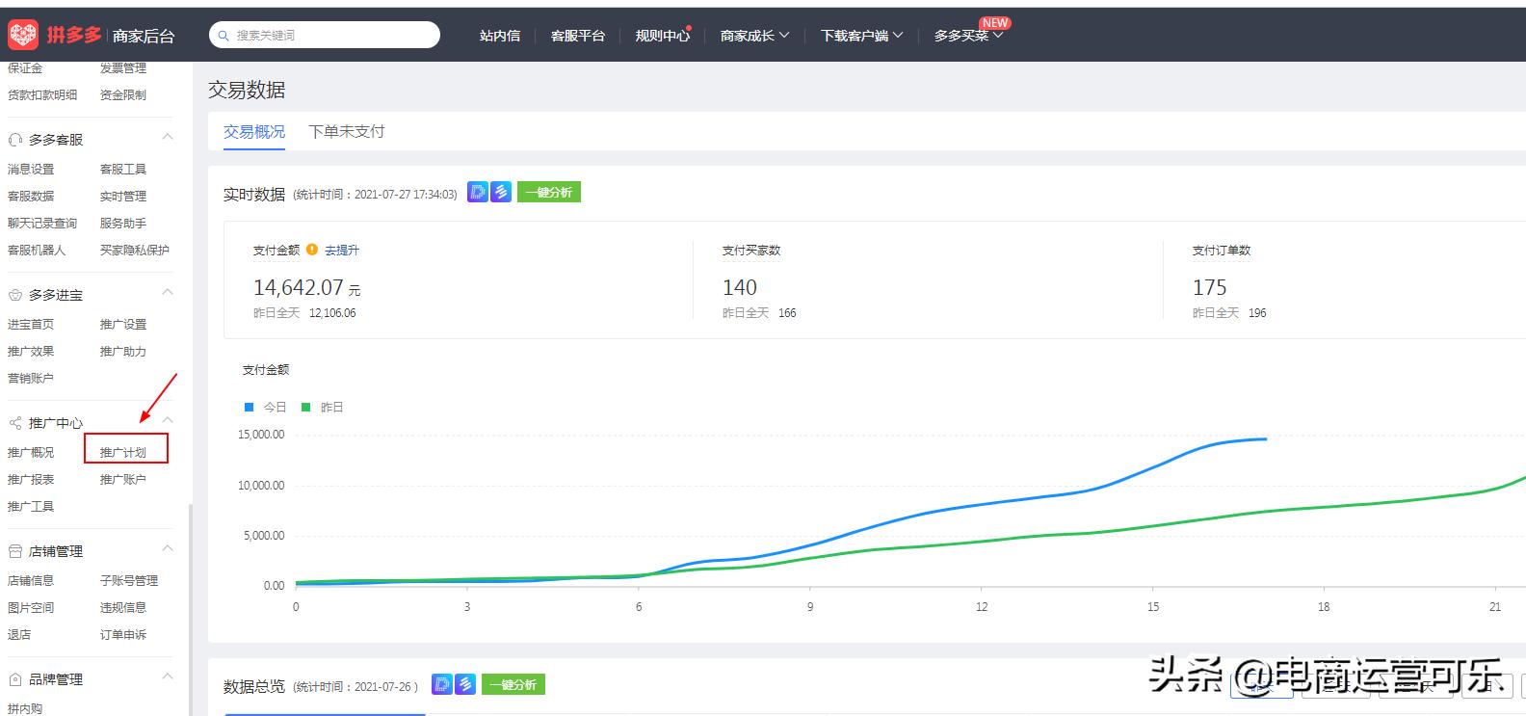Open 消息设置 under 多多客服

point(31,169)
